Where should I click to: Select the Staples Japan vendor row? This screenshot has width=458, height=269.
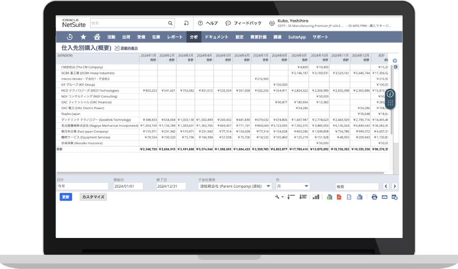[222, 114]
